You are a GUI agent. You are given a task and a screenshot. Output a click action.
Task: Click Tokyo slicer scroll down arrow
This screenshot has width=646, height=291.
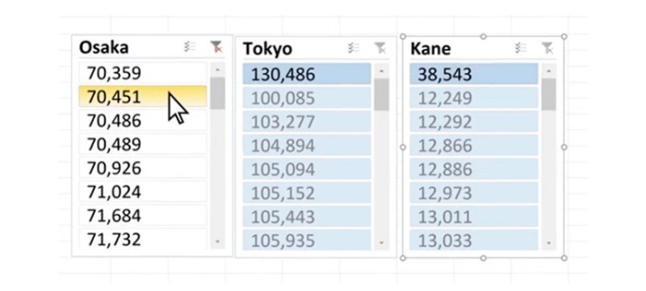point(381,243)
